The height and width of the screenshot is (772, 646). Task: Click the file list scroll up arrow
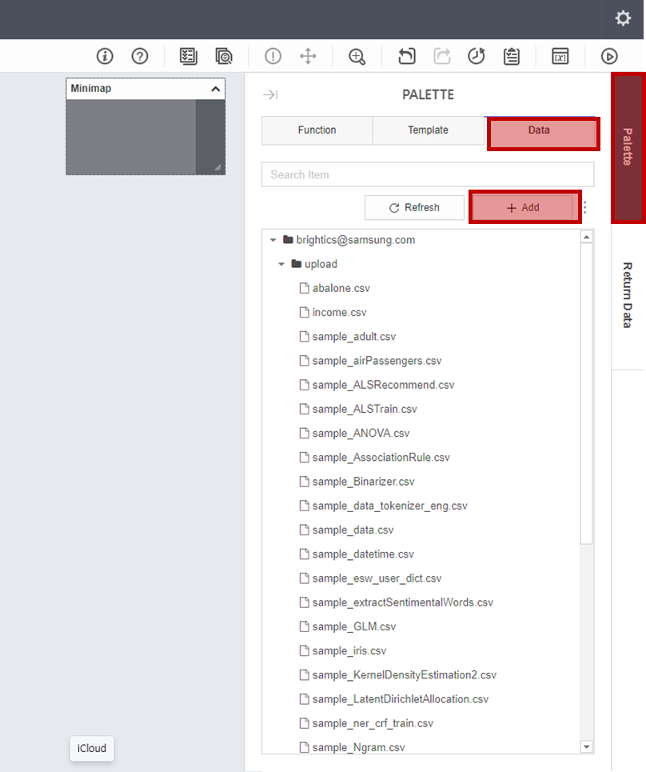(x=587, y=238)
